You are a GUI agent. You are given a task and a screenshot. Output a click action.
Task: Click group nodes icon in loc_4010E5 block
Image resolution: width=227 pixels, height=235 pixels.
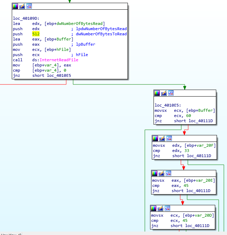pyautogui.click(x=171, y=93)
